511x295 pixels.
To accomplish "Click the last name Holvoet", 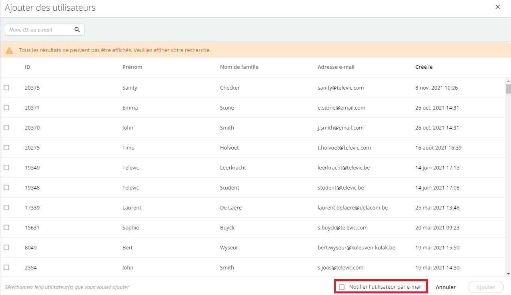I will coord(229,147).
